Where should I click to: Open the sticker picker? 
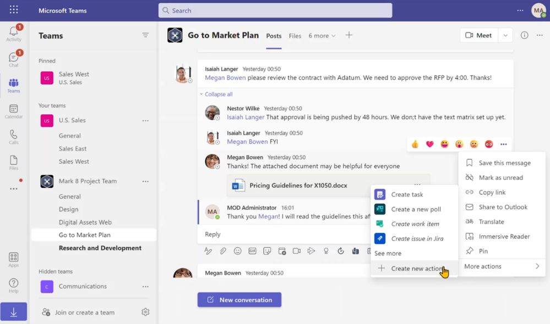coord(267,251)
